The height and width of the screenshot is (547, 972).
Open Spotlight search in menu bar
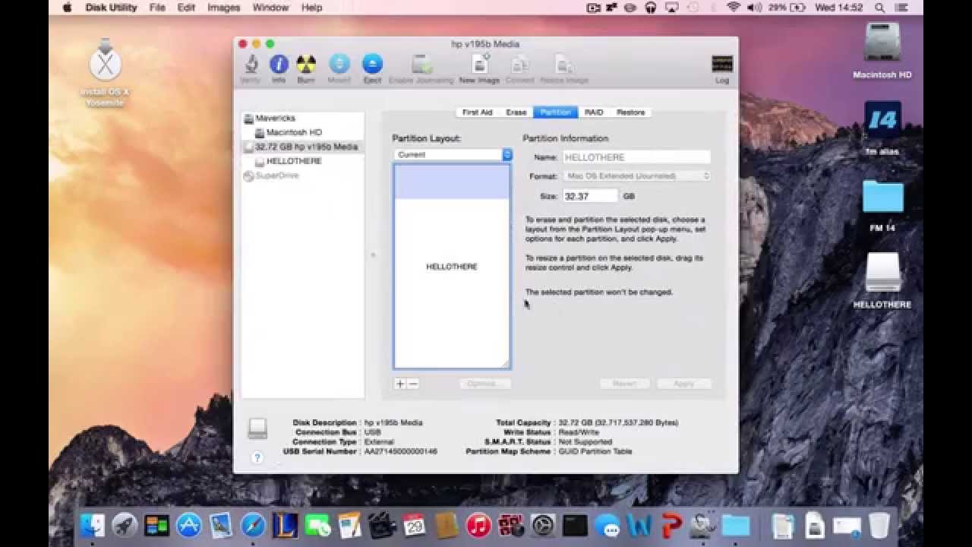tap(880, 8)
